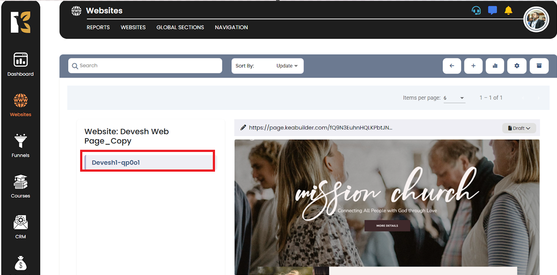Click the archive box button

coord(539,66)
